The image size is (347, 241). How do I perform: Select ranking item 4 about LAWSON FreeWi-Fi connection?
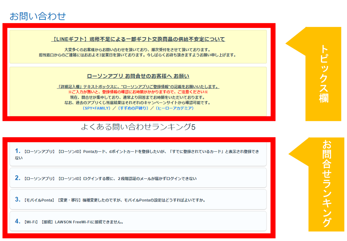(138, 221)
